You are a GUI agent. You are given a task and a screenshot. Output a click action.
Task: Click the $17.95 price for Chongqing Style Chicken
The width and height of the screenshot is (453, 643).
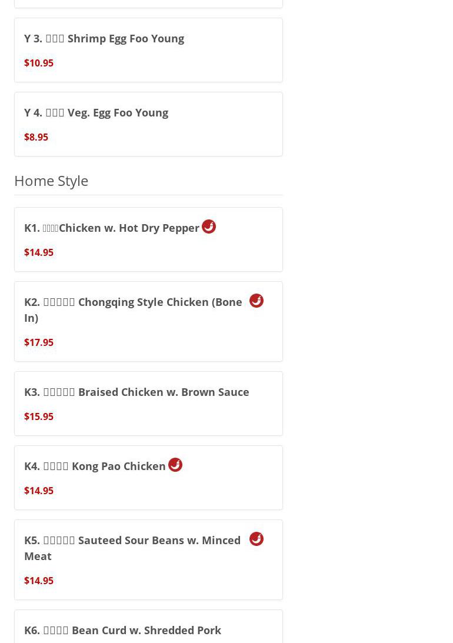pos(39,342)
